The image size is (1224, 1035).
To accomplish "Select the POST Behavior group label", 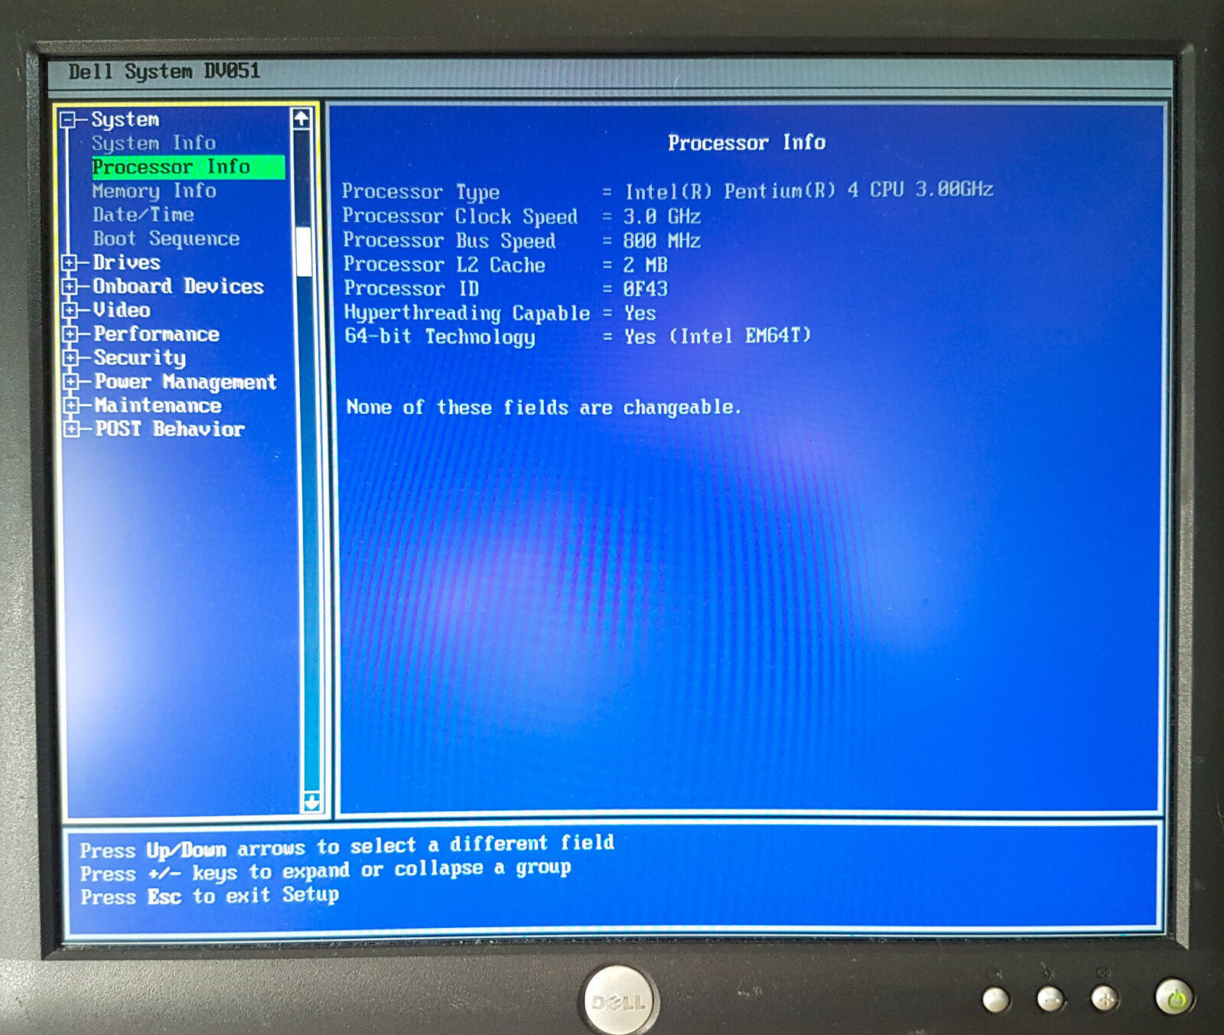I will tap(170, 429).
